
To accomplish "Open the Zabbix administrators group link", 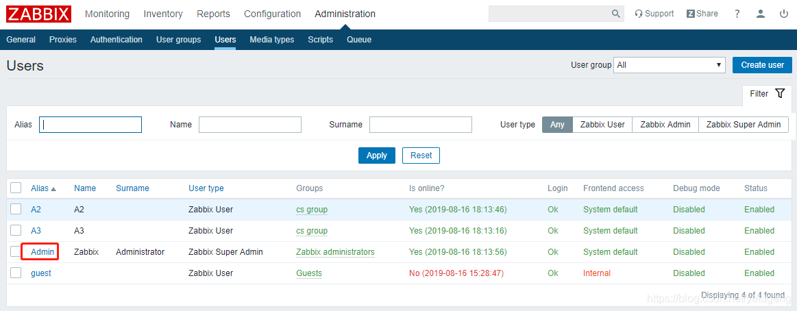I will pyautogui.click(x=336, y=252).
